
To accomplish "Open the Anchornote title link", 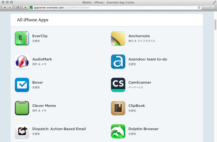I will point(139,36).
